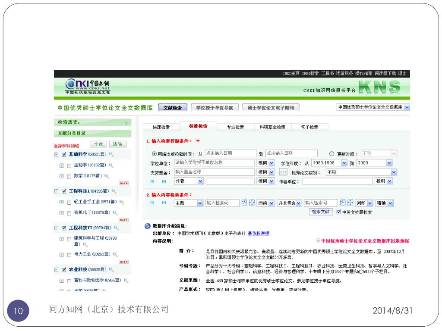Toggle the 中英文扩展检索 checkbox
This screenshot has height=331, width=442.
point(338,212)
